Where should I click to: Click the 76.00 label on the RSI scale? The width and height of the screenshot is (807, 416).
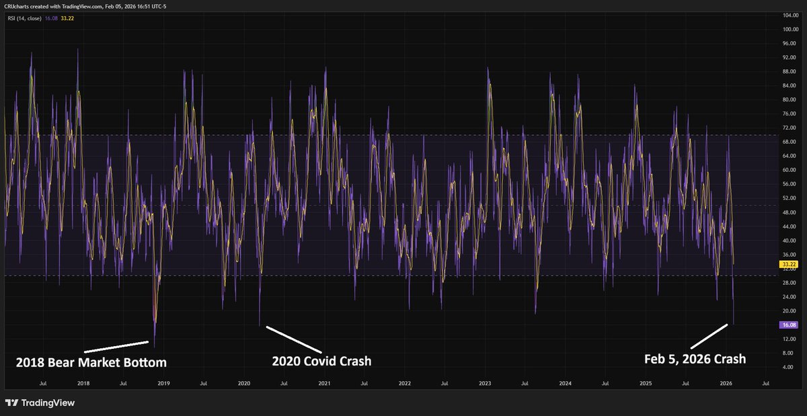[790, 114]
